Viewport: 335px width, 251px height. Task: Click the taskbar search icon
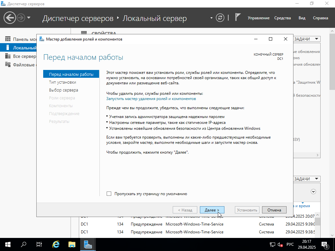point(24,244)
